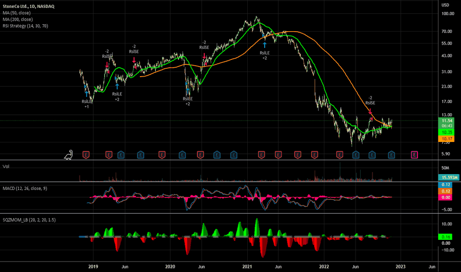Select the RSI Strategy (14, 30, 70) legend
The height and width of the screenshot is (272, 461).
pyautogui.click(x=25, y=26)
